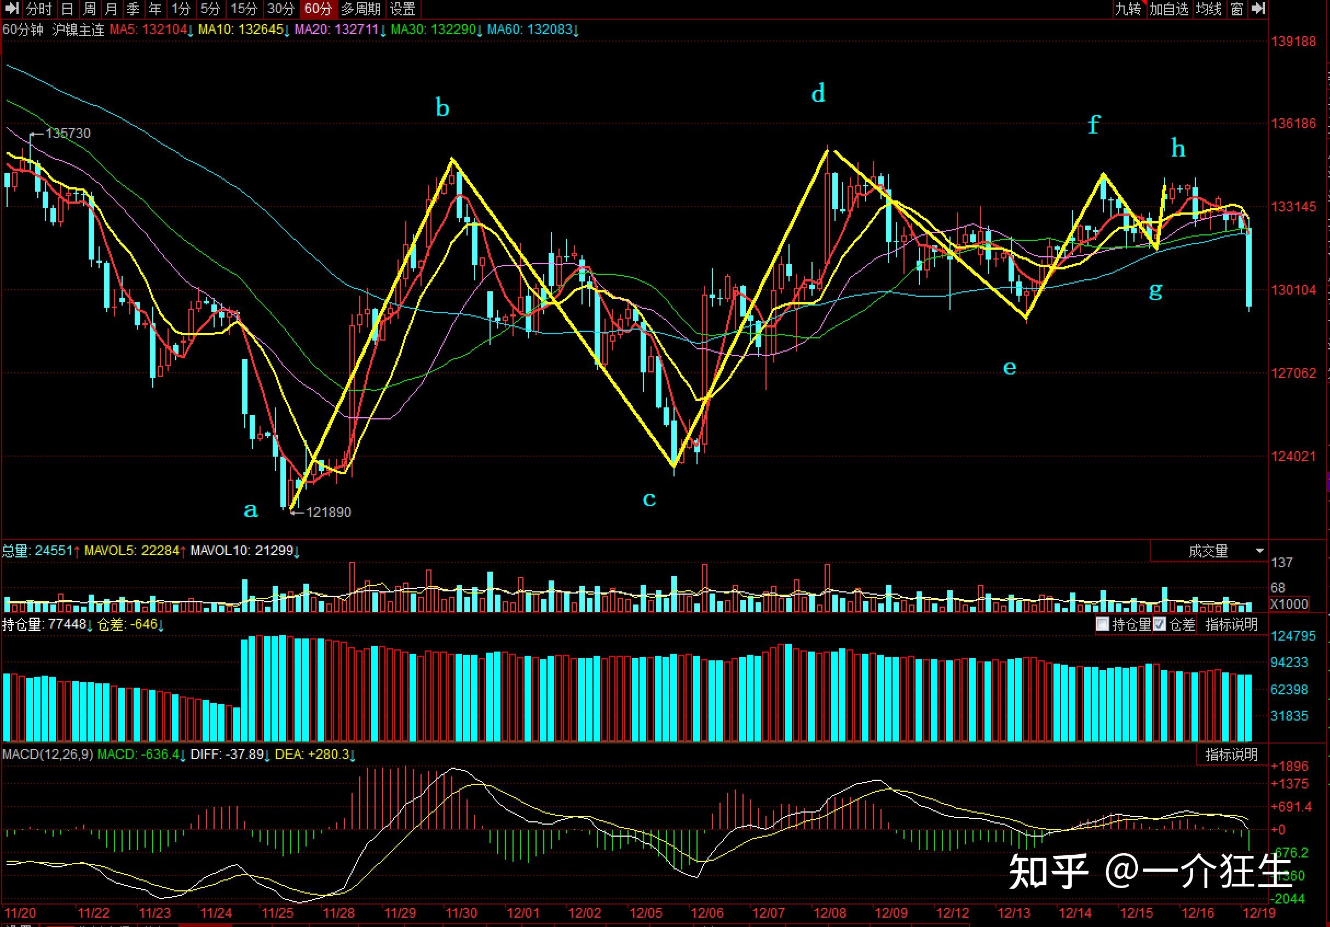Enable the 持仓量 checkbox
1330x927 pixels.
(1103, 624)
